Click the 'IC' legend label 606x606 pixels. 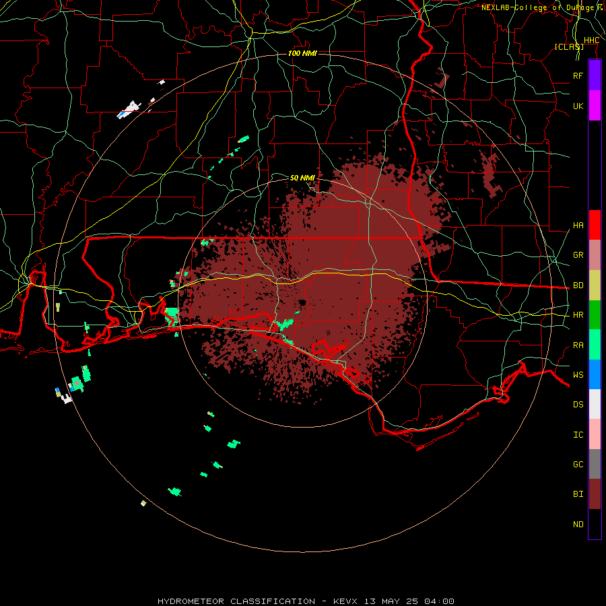[x=578, y=435]
